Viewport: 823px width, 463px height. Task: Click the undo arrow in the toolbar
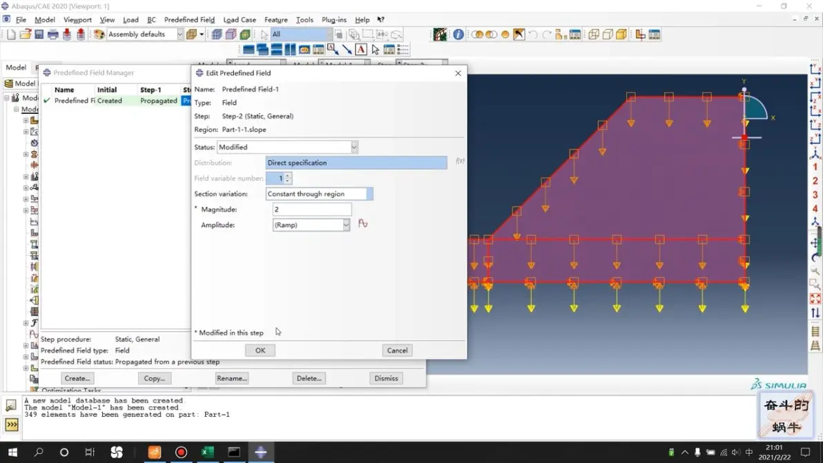[533, 35]
